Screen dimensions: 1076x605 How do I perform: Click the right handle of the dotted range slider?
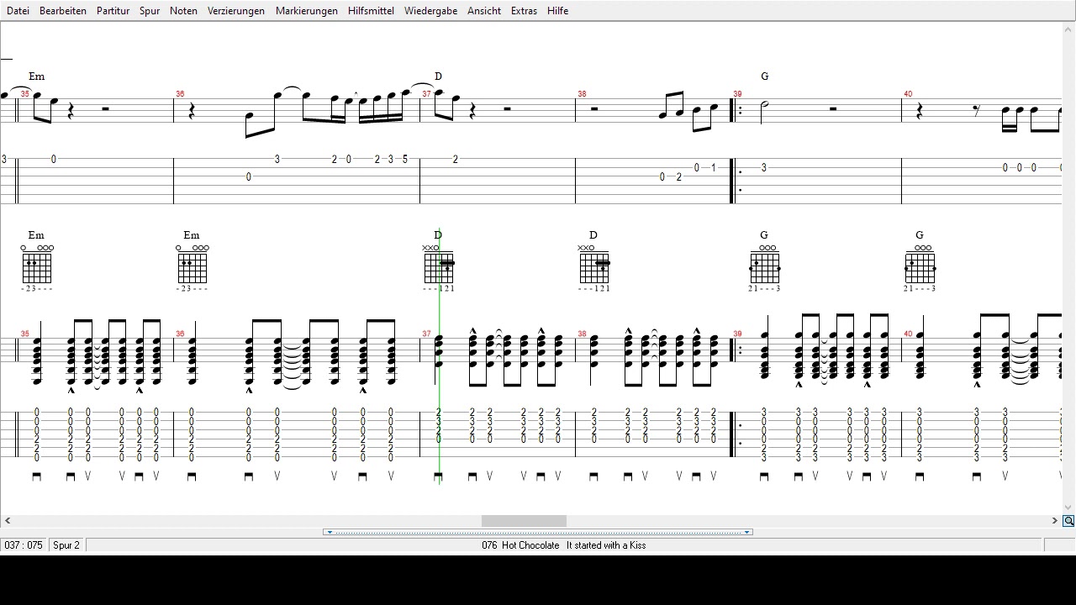746,532
